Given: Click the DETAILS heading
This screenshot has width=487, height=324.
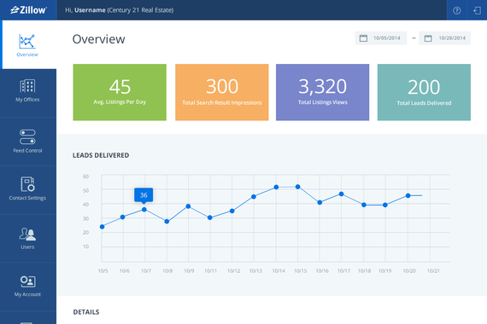Looking at the screenshot, I should tap(86, 312).
